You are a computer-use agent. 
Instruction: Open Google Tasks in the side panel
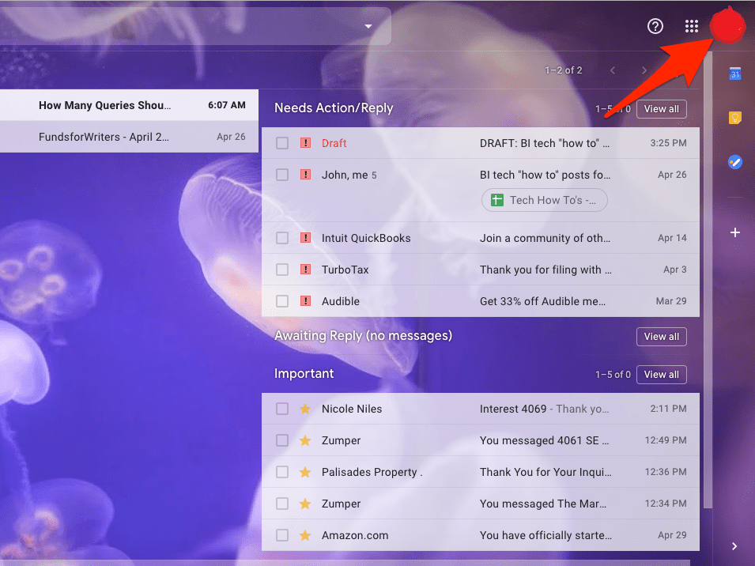pos(734,162)
